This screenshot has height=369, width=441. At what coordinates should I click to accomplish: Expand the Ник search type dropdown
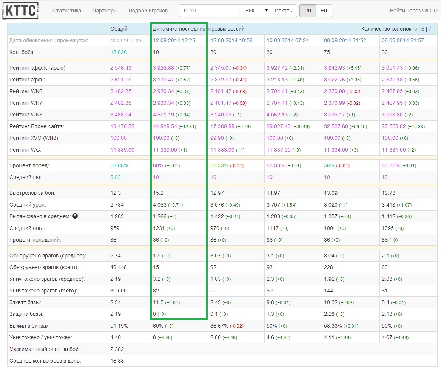255,11
